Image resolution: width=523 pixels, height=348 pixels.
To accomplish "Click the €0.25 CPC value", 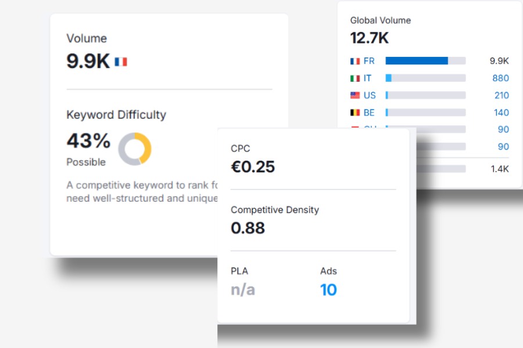I will pos(253,167).
